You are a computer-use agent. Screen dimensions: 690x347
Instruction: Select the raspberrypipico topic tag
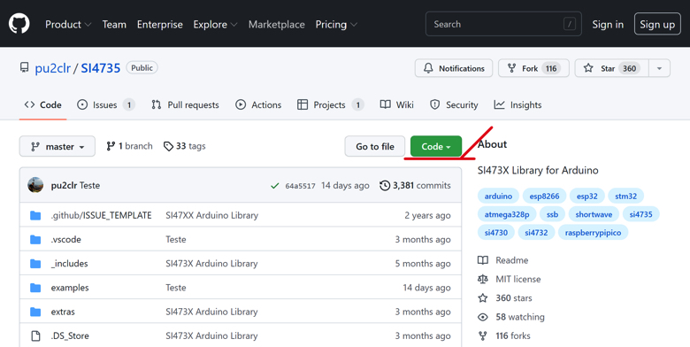pyautogui.click(x=594, y=233)
